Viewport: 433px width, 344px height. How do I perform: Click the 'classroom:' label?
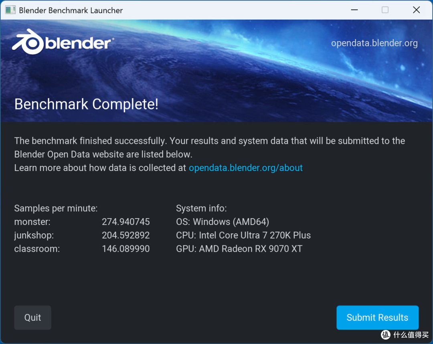[37, 249]
